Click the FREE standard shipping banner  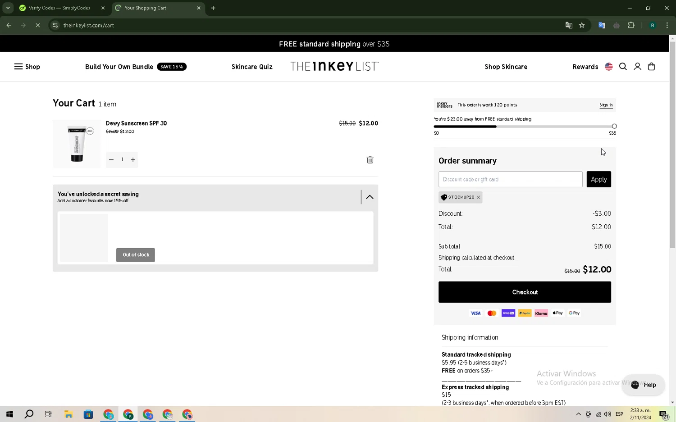tap(334, 44)
